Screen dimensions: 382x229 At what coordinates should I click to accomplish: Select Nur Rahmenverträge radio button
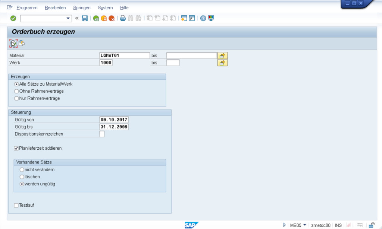coord(16,98)
